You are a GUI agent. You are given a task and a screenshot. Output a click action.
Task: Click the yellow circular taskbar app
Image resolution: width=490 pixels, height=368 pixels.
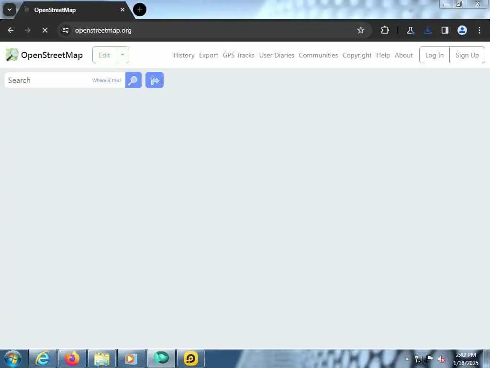[x=191, y=358]
